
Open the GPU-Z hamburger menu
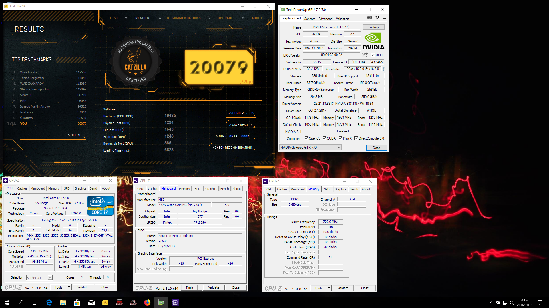[384, 17]
